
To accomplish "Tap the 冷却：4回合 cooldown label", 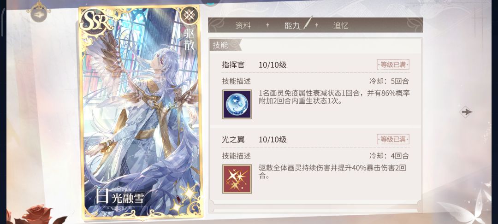I will point(389,156).
